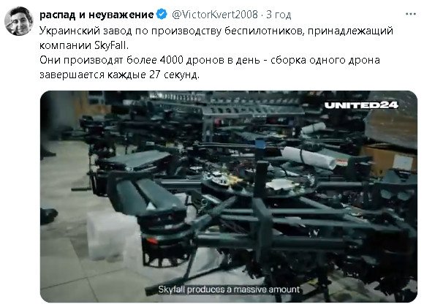Click the word SkyFall in tweet text

pos(110,45)
